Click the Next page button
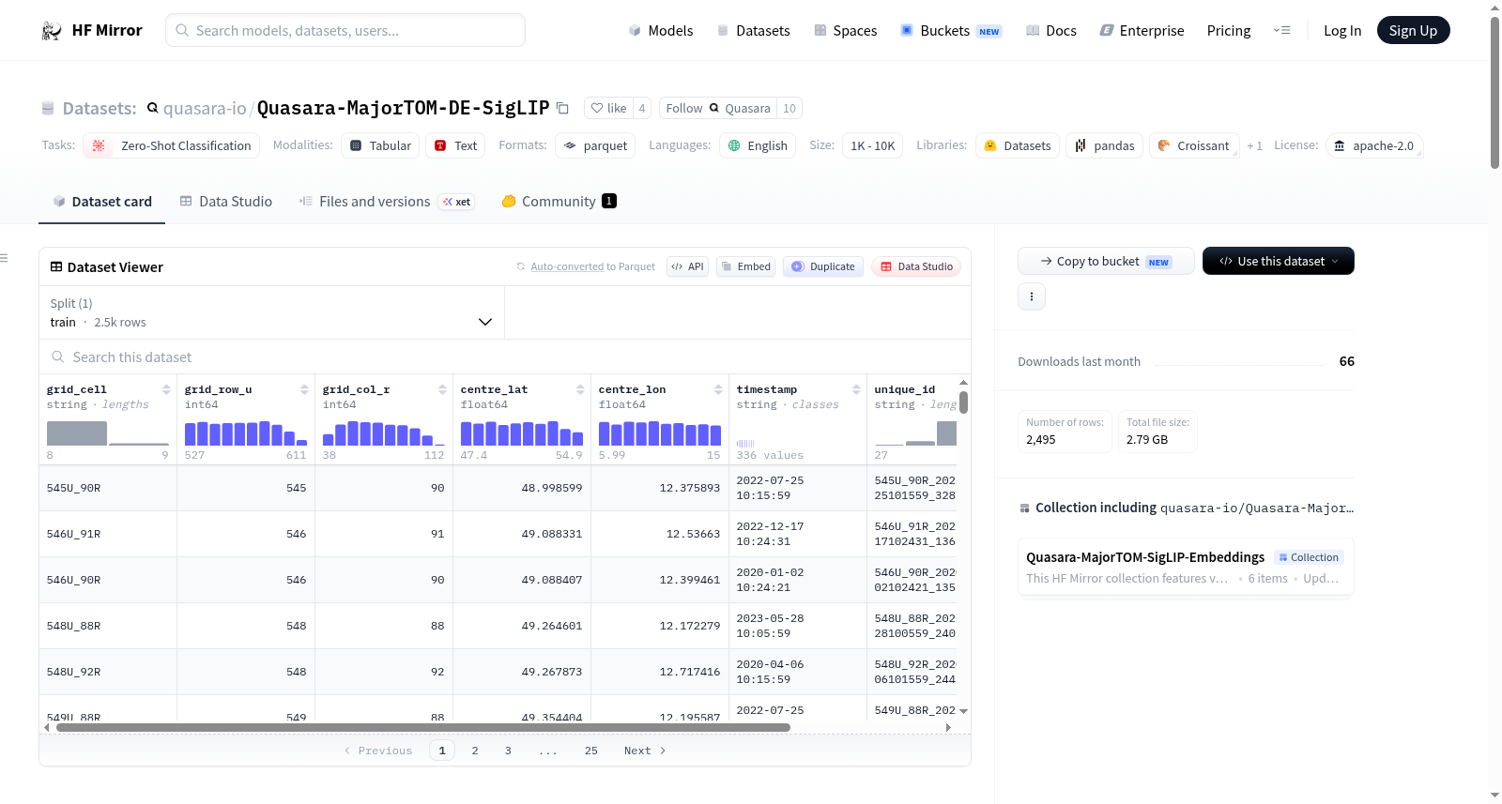This screenshot has width=1502, height=804. pos(645,751)
